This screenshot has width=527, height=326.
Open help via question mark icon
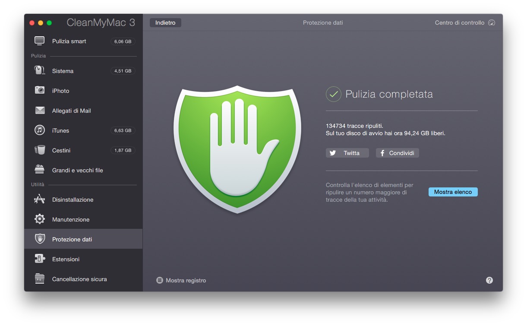[x=489, y=280]
